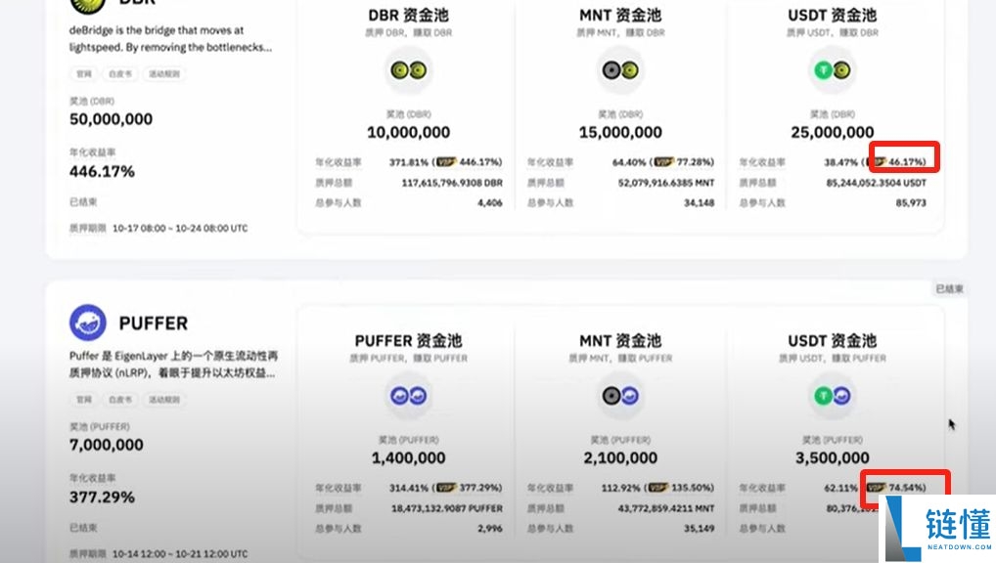This screenshot has height=563, width=996.
Task: Click MNT pool prize 15,000,000
Action: pos(620,132)
